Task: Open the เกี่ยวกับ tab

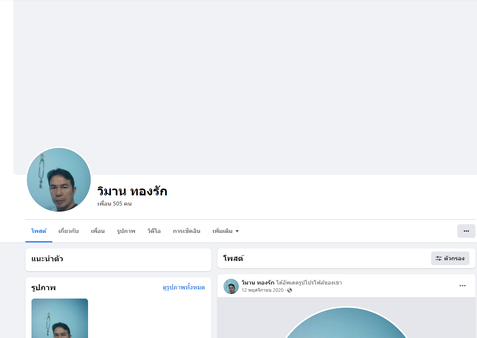Action: click(x=69, y=231)
